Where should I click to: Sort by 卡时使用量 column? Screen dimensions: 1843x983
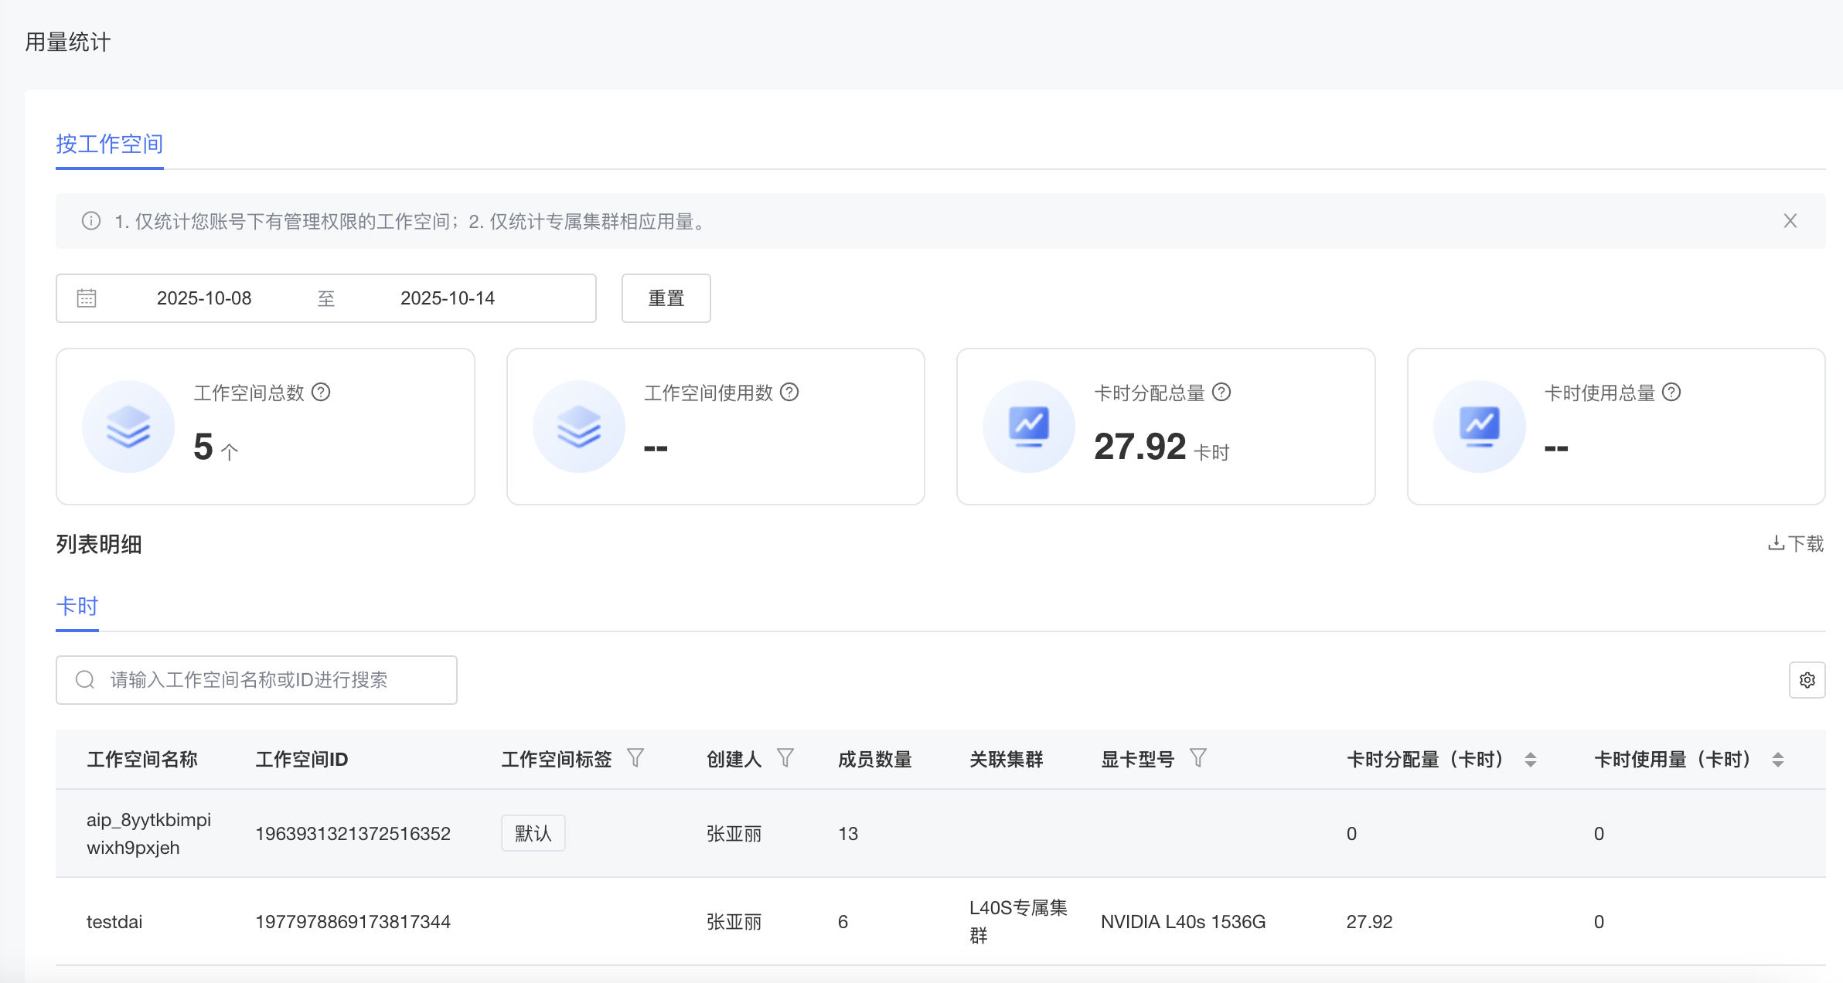[1777, 760]
